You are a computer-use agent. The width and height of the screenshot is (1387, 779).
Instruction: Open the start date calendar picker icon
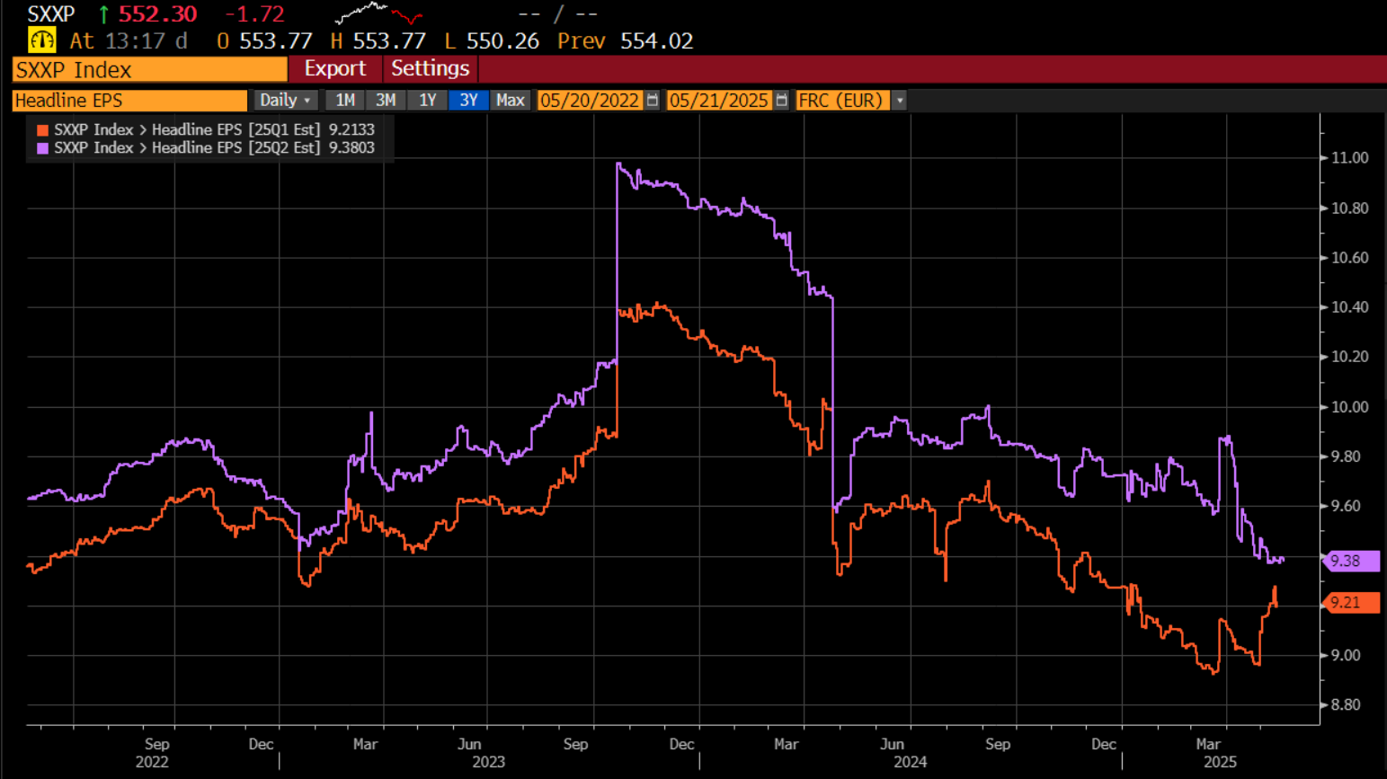click(x=653, y=100)
